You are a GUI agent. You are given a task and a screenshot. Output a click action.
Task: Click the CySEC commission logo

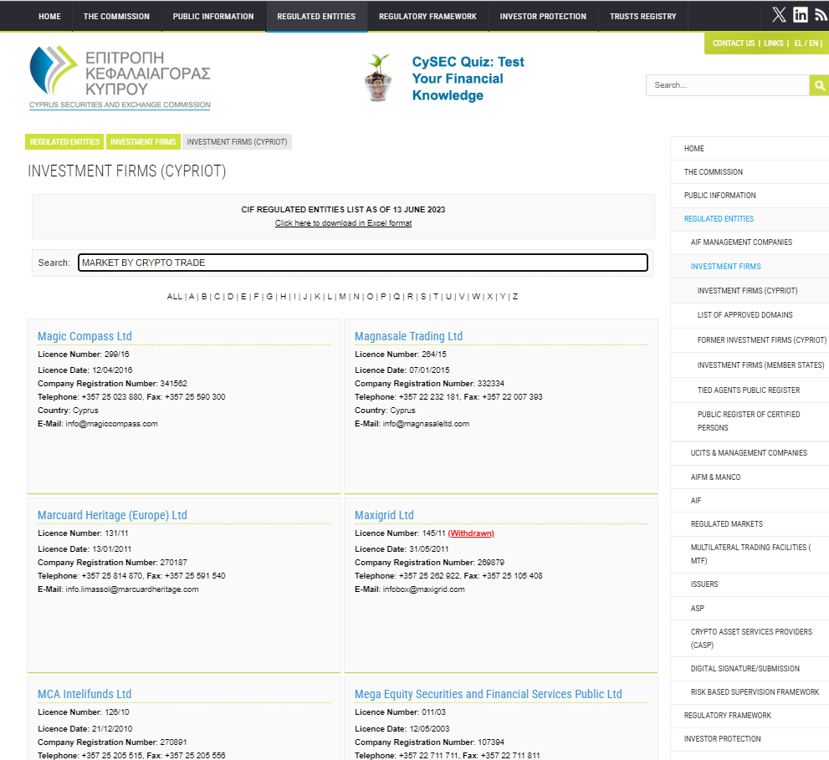tap(120, 77)
